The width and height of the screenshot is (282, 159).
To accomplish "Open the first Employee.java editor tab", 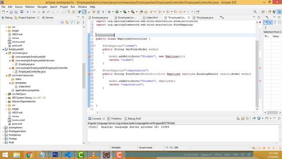I will coord(100,18).
